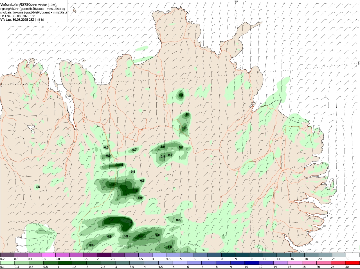The height and width of the screenshot is (269, 360).
Task: Click the Veðurstofan/IS750dev title text
Action: (x=18, y=4)
